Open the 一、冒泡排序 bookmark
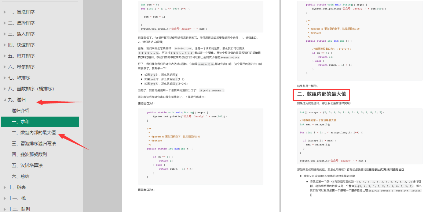Viewport: 428px width, 212px height. [x=21, y=12]
